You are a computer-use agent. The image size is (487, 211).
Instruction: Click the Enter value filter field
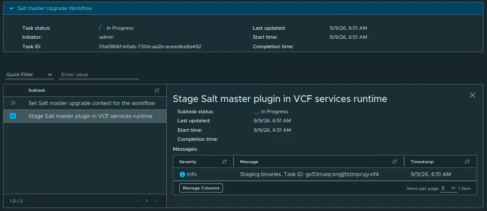[x=99, y=74]
